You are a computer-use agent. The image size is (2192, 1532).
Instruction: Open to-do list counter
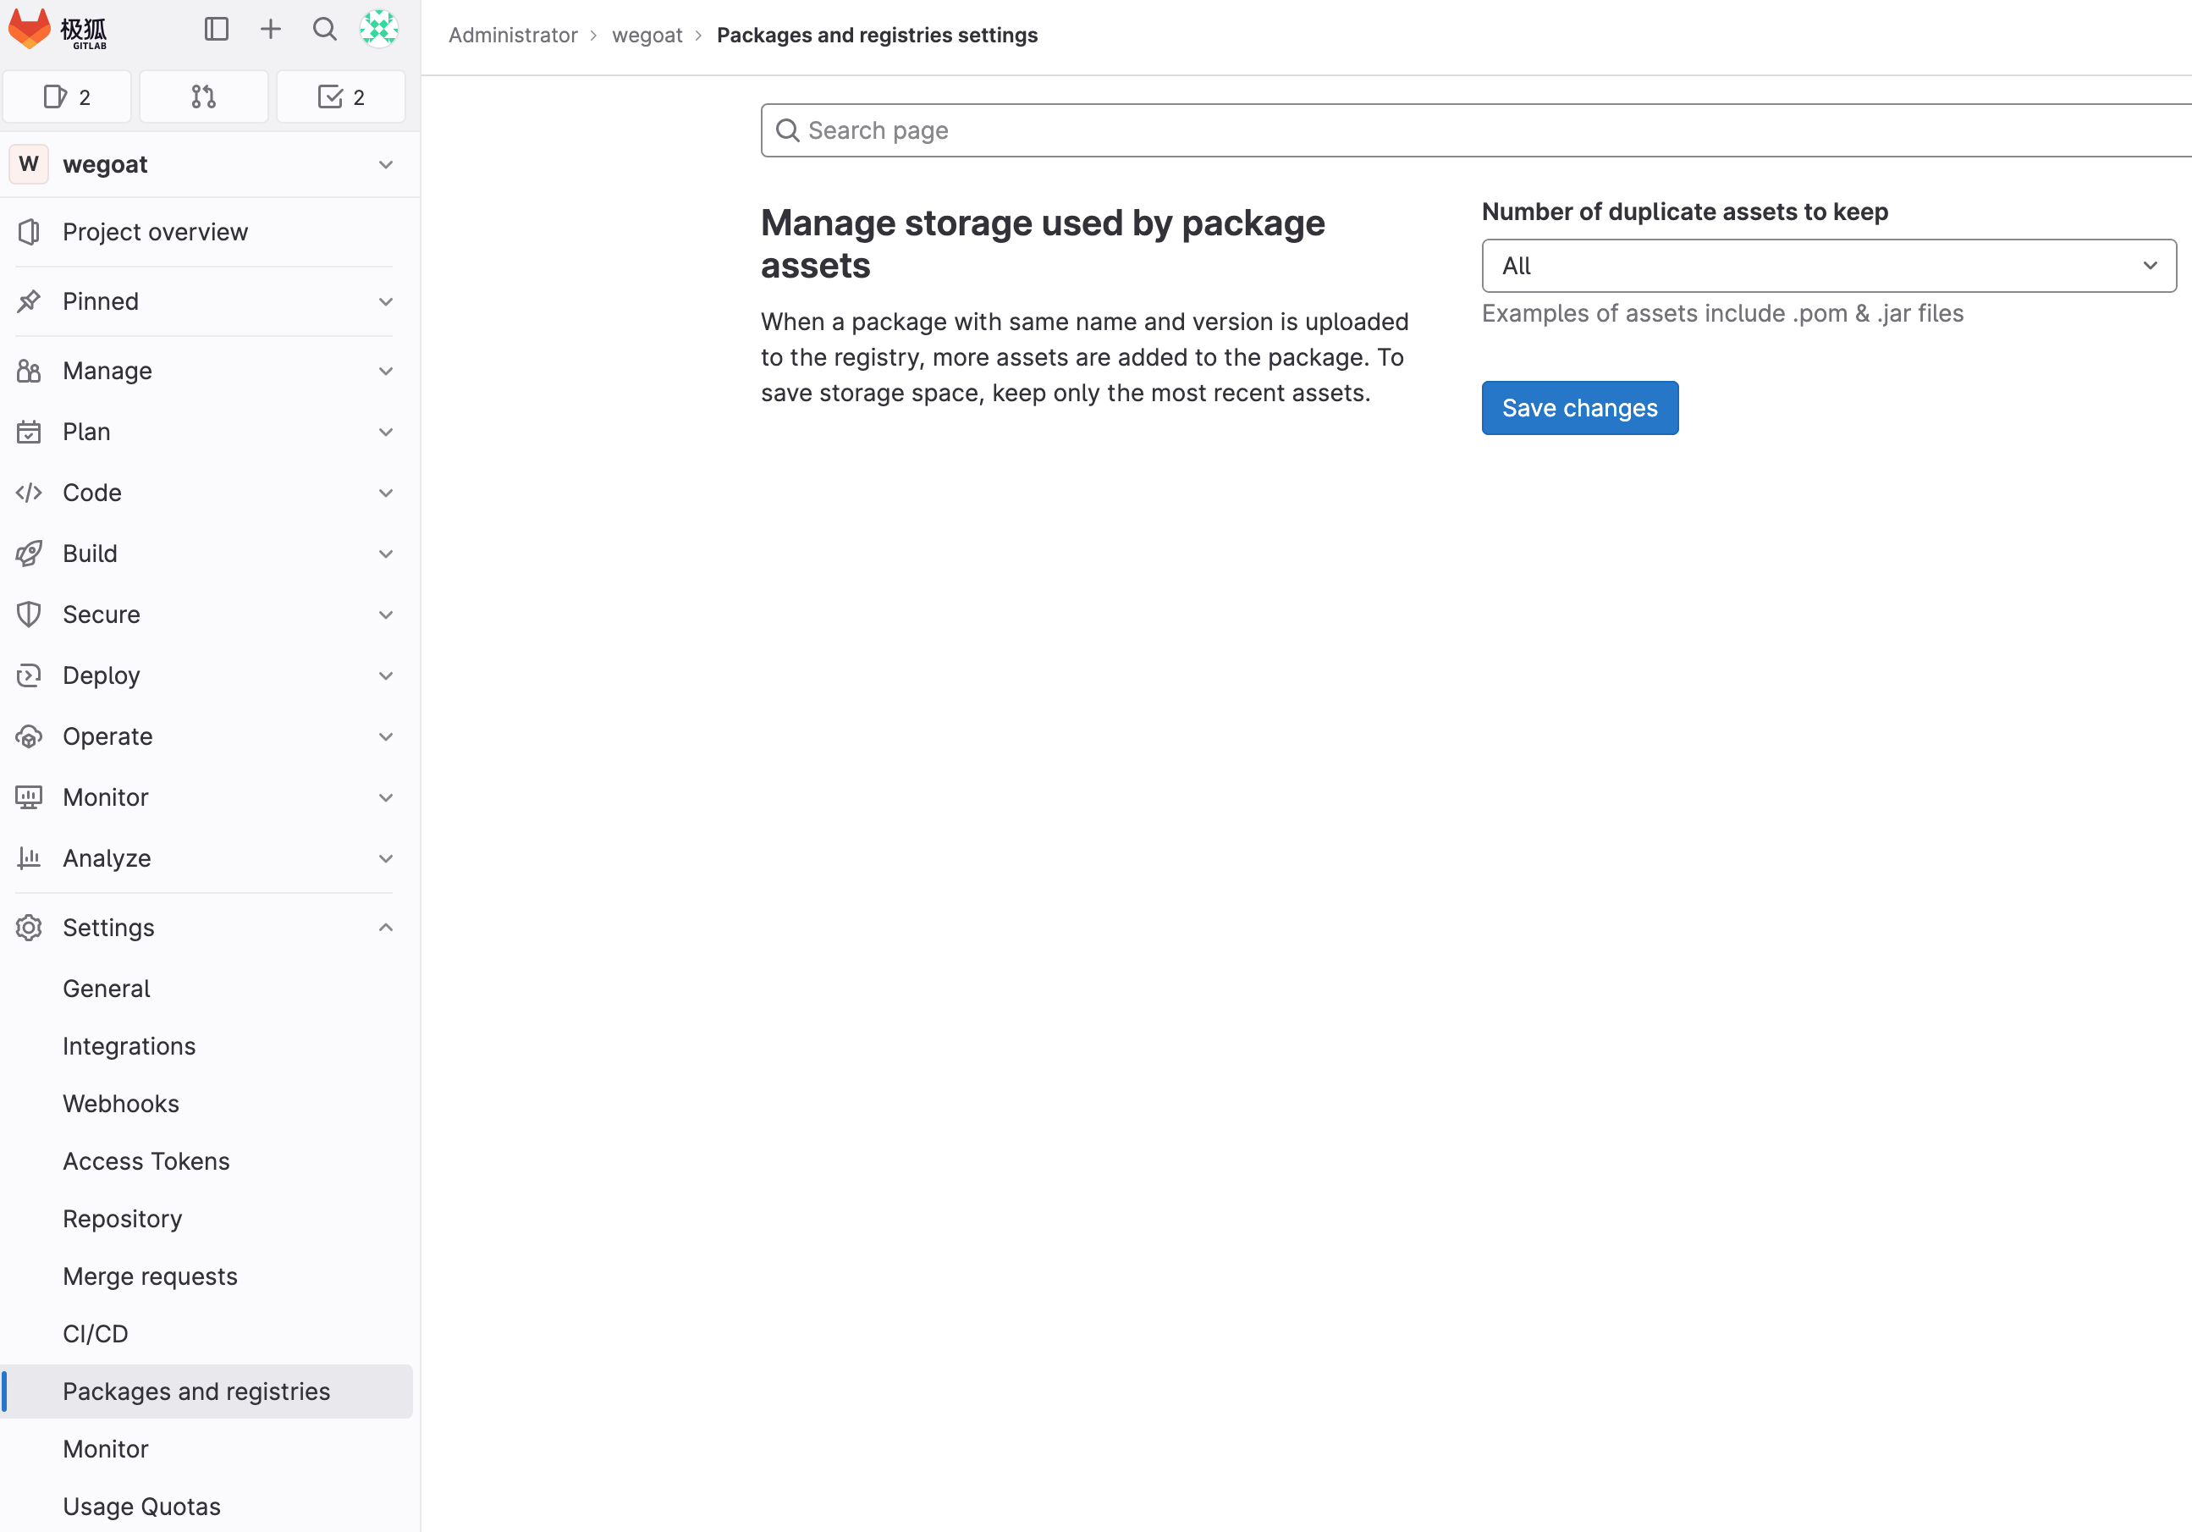(341, 96)
